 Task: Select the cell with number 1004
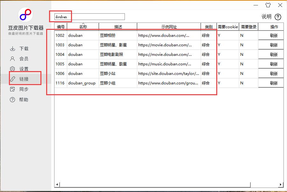coord(61,54)
